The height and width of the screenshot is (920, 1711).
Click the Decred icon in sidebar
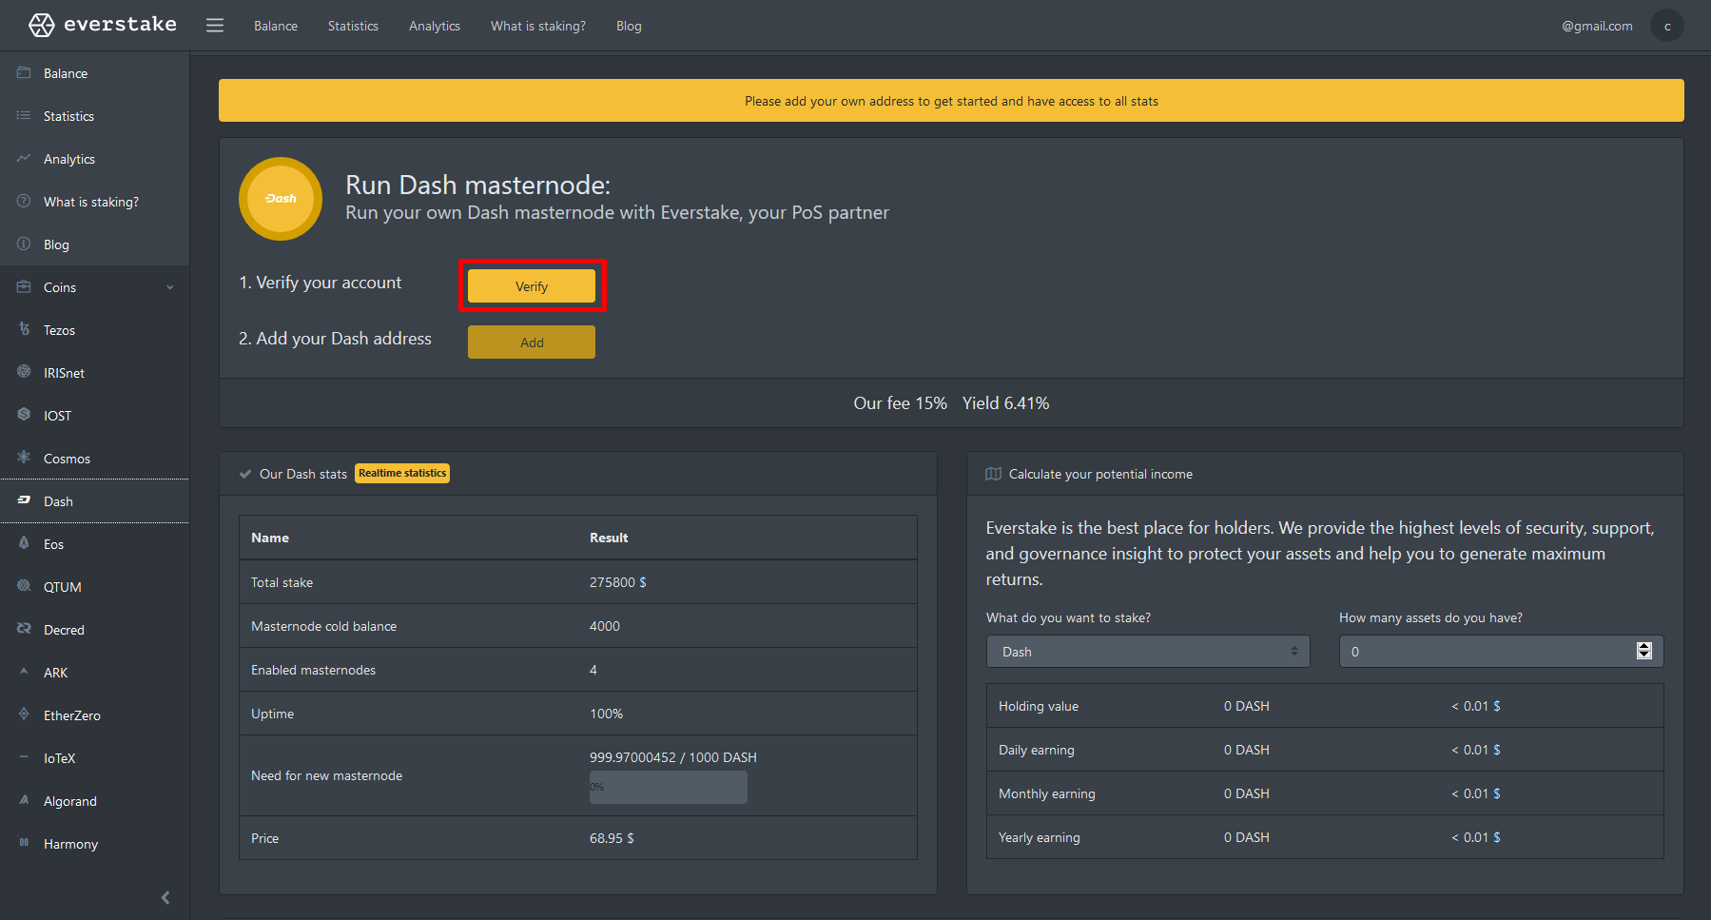[x=24, y=629]
